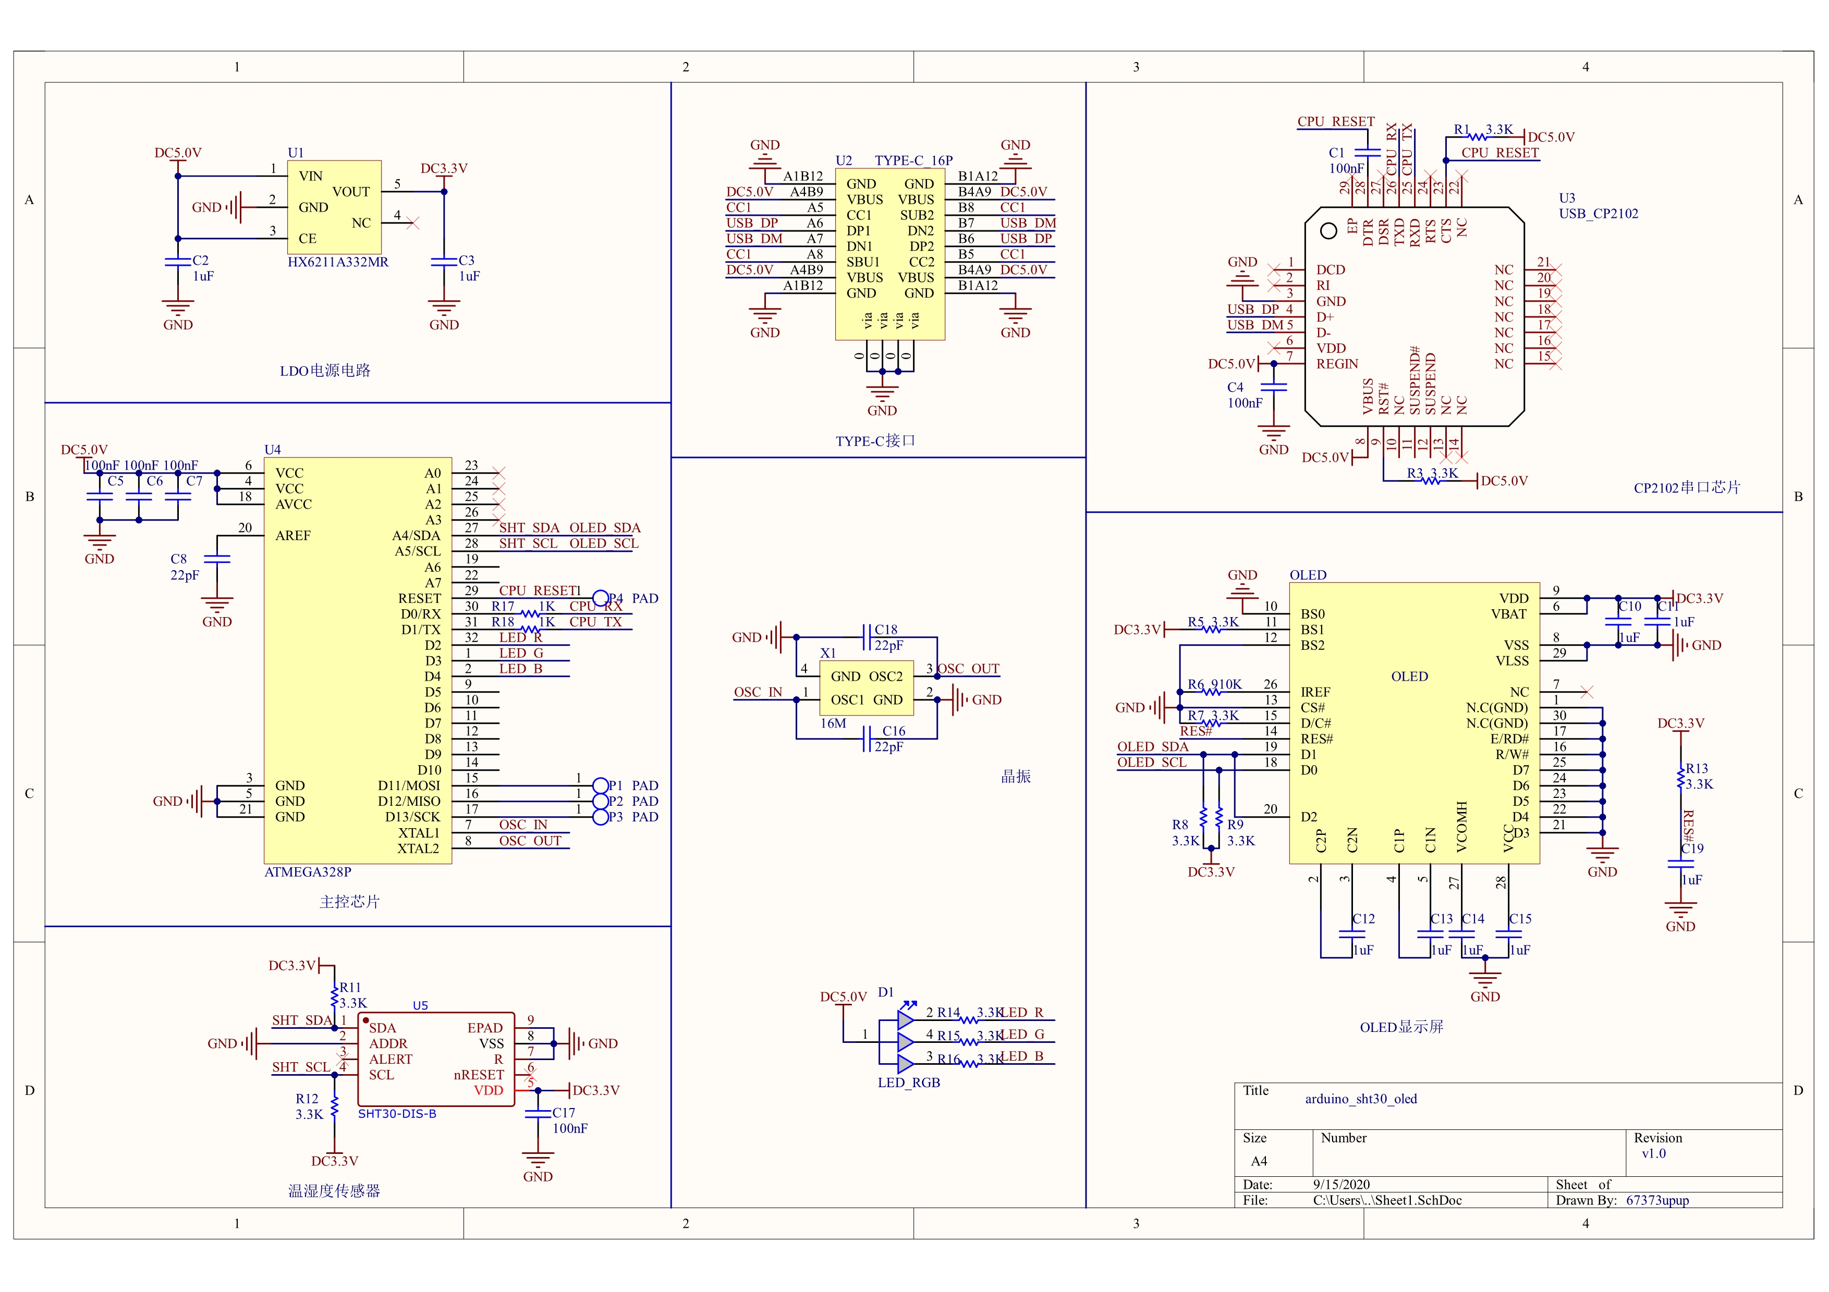Click the P1 PAD on D11/MOSI
The image size is (1829, 1292).
coord(601,786)
